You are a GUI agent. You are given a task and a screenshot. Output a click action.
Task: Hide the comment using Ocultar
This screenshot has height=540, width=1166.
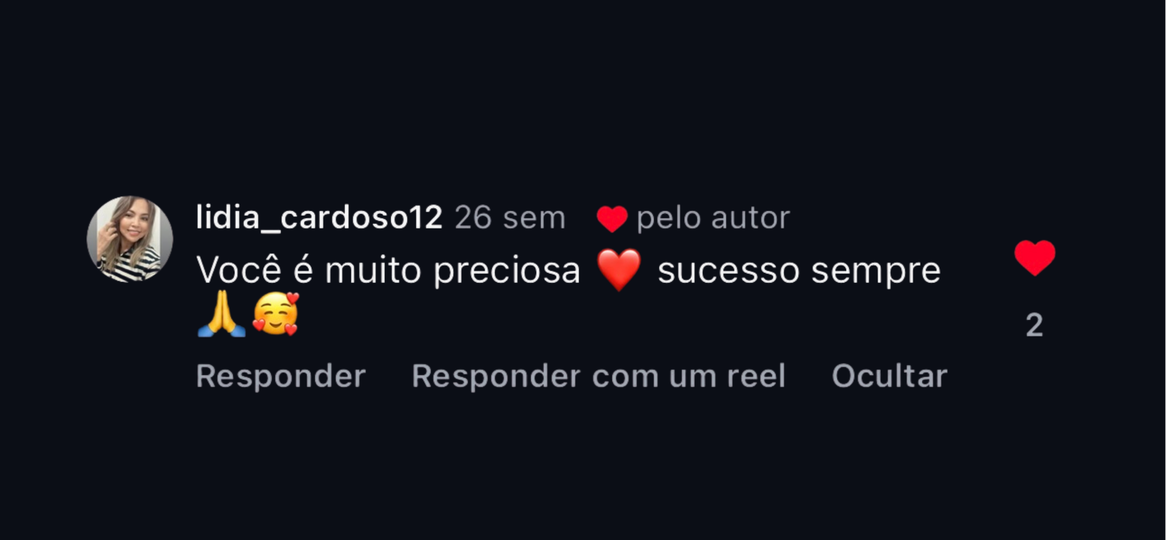pos(889,376)
